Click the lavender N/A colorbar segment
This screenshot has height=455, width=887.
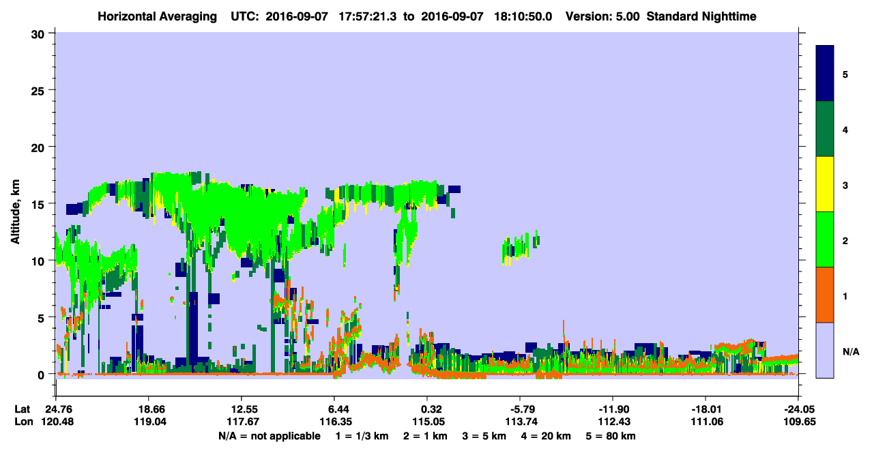825,349
